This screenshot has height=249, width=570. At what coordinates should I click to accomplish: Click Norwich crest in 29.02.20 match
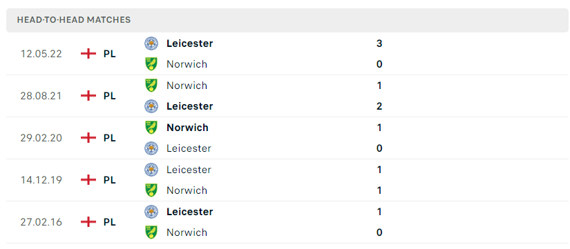click(x=151, y=128)
